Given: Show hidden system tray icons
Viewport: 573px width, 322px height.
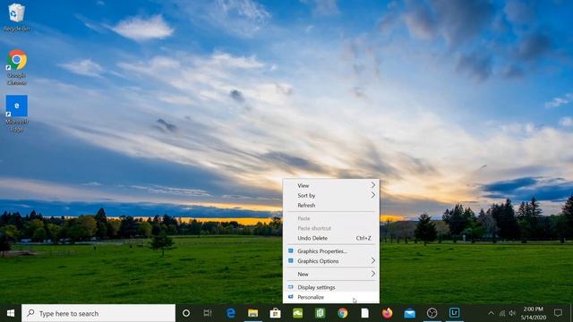Looking at the screenshot, I should 492,313.
